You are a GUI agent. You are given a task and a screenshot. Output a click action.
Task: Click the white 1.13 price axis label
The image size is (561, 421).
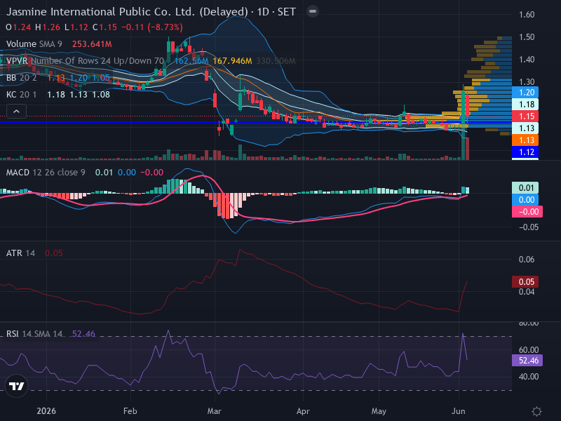coord(525,128)
